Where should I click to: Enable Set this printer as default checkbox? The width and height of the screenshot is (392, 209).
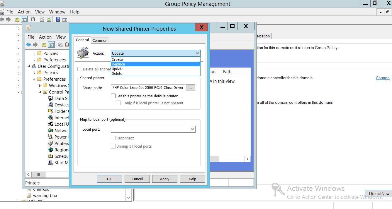coord(113,96)
